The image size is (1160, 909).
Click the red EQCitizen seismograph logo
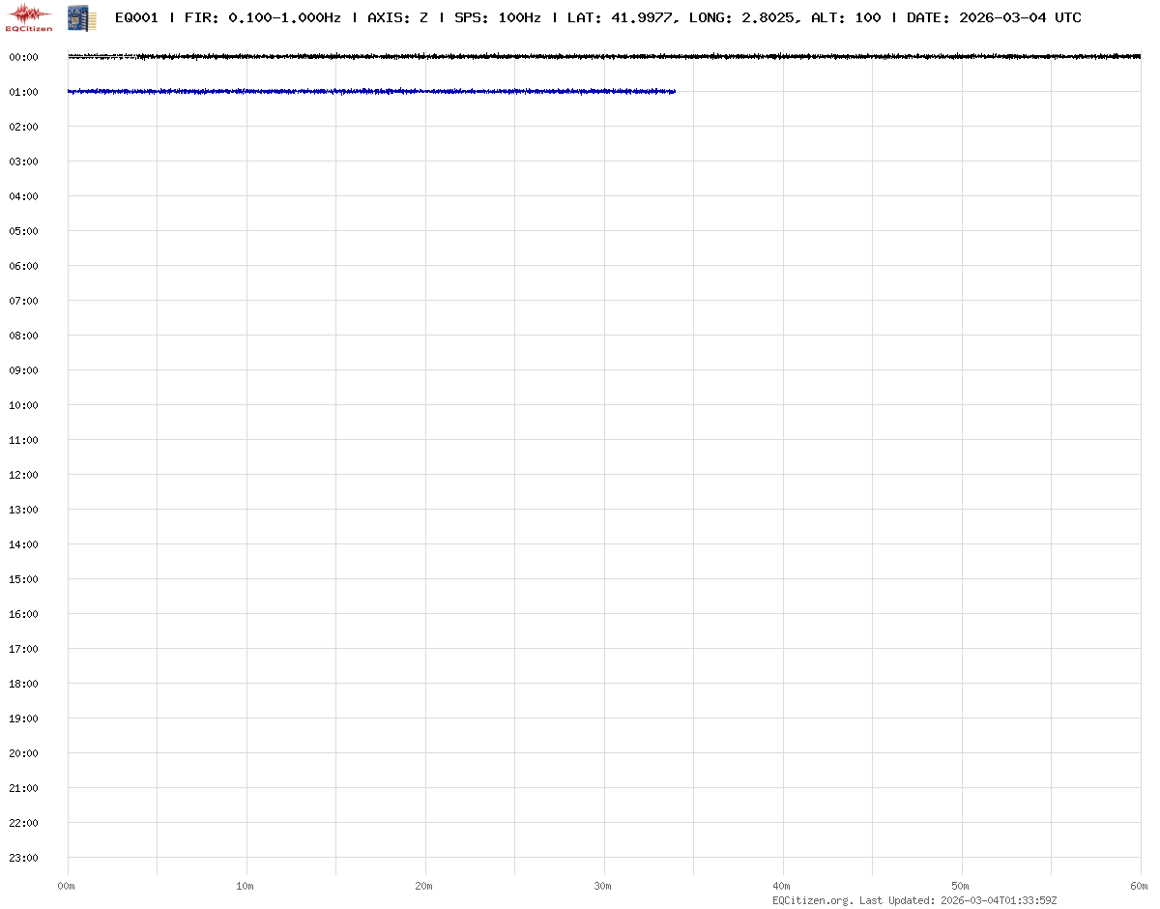point(29,17)
